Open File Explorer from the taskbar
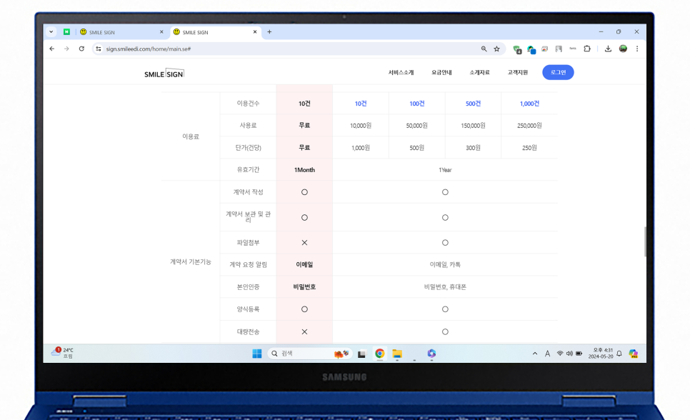The image size is (690, 420). point(397,354)
